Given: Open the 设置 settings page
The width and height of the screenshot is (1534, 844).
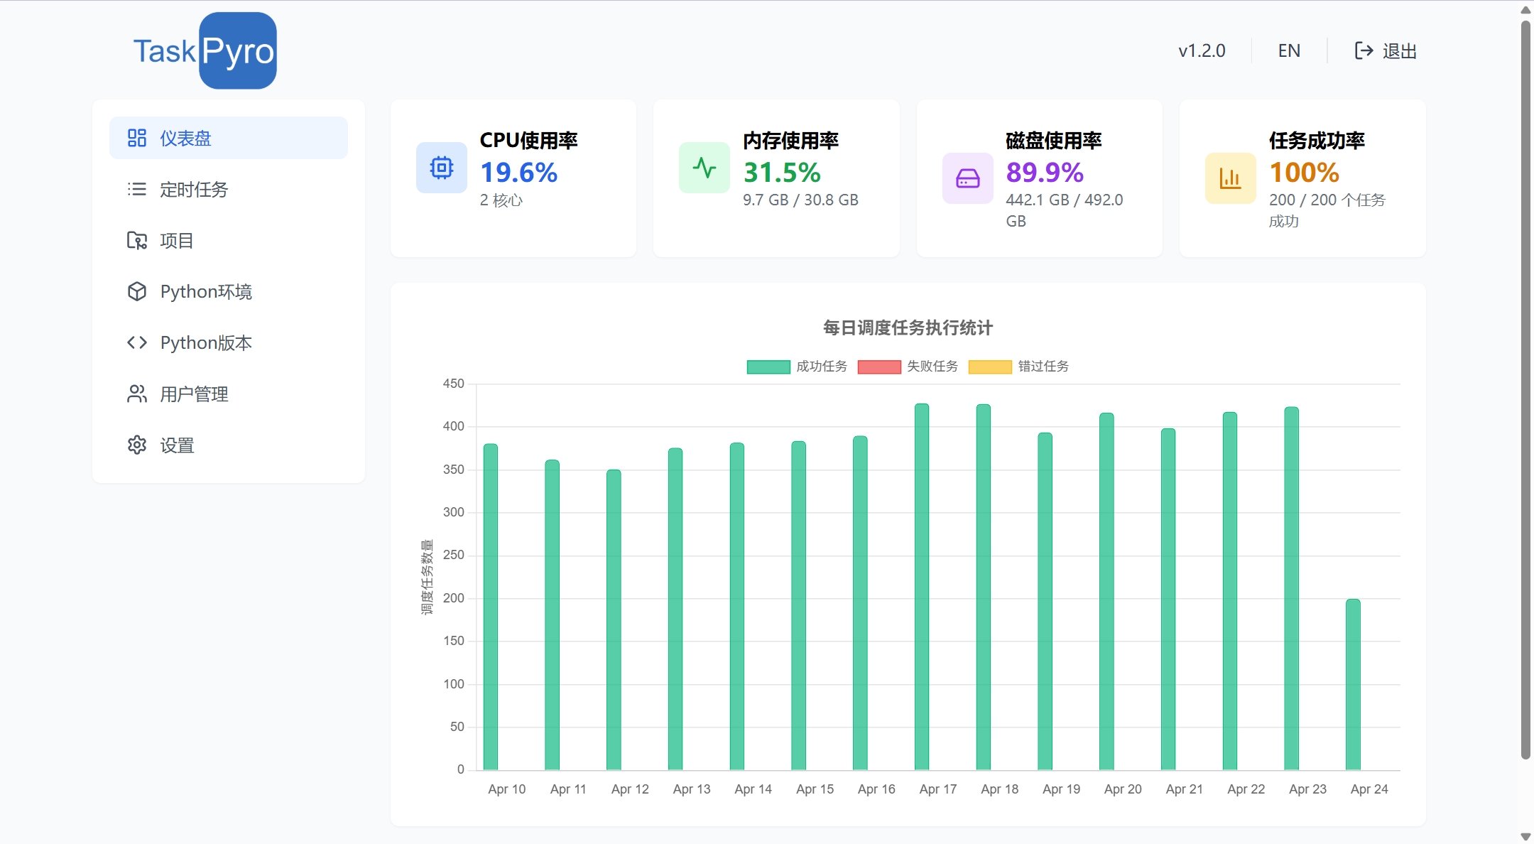Looking at the screenshot, I should point(176,445).
